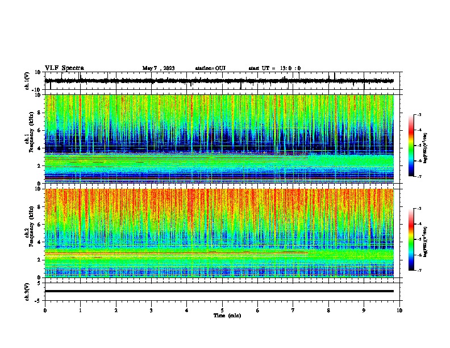Screen dimensions: 450x348
Task: Select the date text "May 7, 2023"
Action: point(159,68)
